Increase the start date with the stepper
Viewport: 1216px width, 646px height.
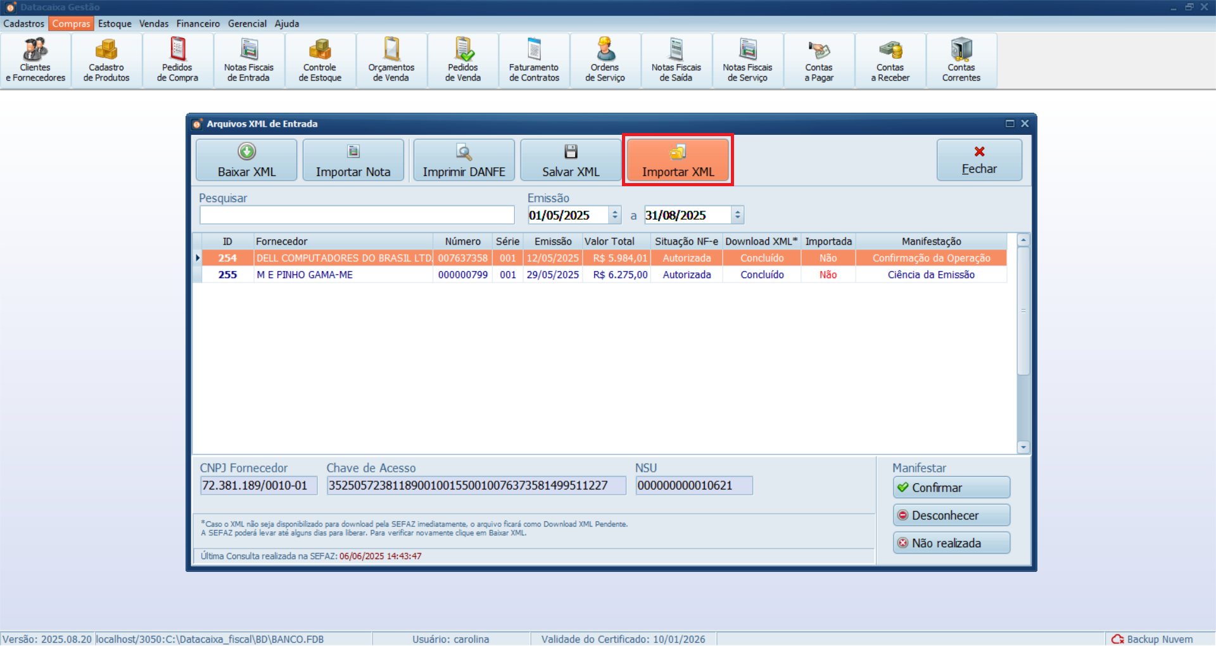[x=614, y=211]
